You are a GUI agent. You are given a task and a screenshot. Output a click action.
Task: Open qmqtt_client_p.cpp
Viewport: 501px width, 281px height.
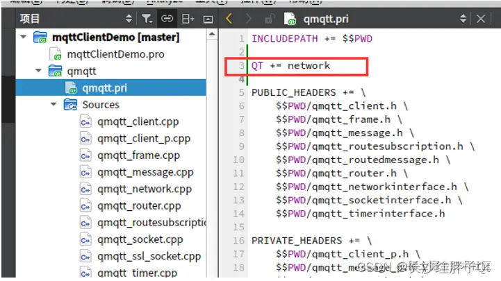[x=144, y=139]
